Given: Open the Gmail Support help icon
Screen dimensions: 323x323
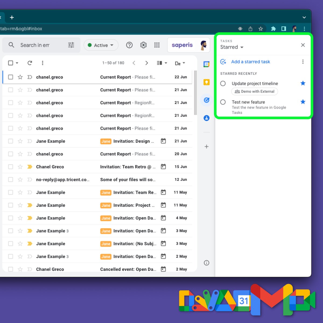Looking at the screenshot, I should coord(129,45).
